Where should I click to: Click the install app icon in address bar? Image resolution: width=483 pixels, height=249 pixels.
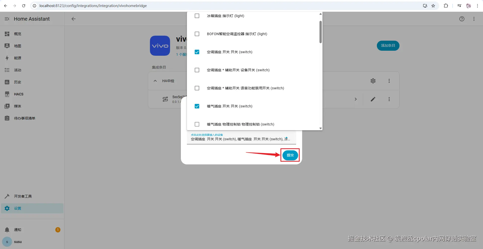pyautogui.click(x=425, y=6)
